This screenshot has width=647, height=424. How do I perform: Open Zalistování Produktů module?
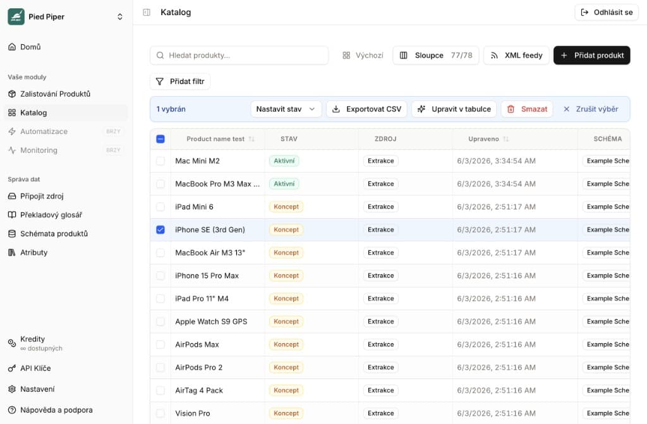click(x=66, y=94)
